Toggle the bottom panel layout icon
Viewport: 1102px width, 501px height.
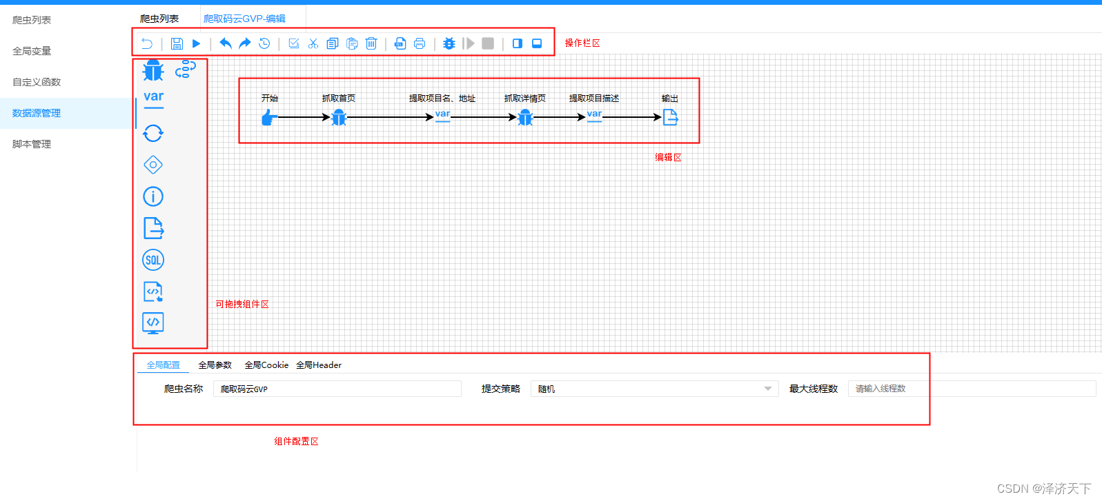click(537, 43)
